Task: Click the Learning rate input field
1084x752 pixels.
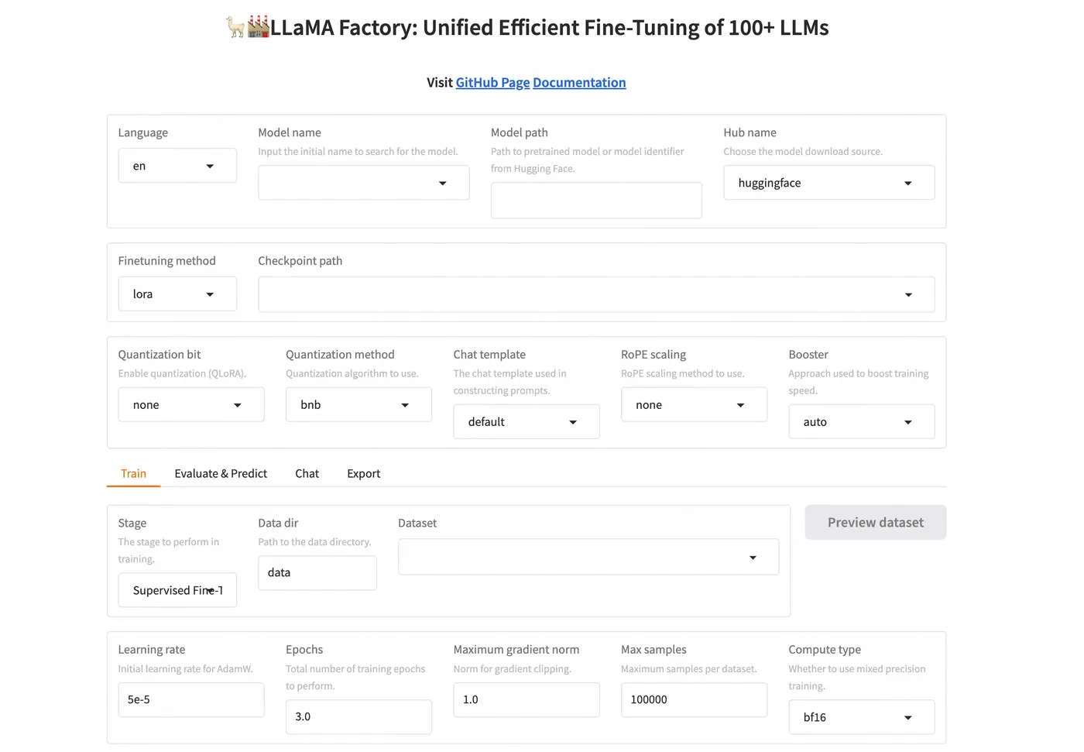Action: coord(190,700)
